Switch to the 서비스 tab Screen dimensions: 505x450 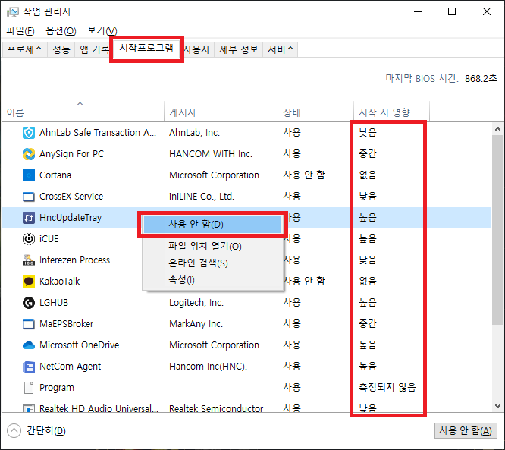281,49
